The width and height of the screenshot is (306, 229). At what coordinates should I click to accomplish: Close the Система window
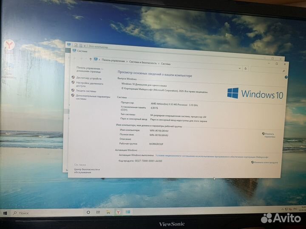click(285, 64)
